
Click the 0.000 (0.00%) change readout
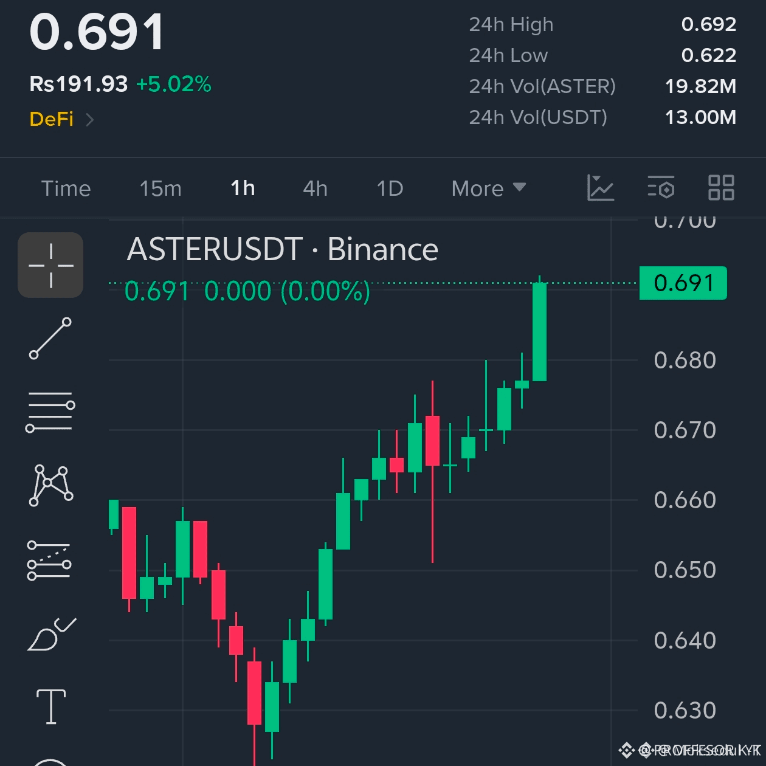[x=287, y=291]
